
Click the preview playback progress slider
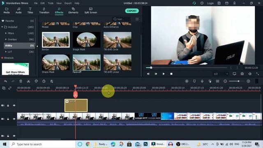click(186, 67)
